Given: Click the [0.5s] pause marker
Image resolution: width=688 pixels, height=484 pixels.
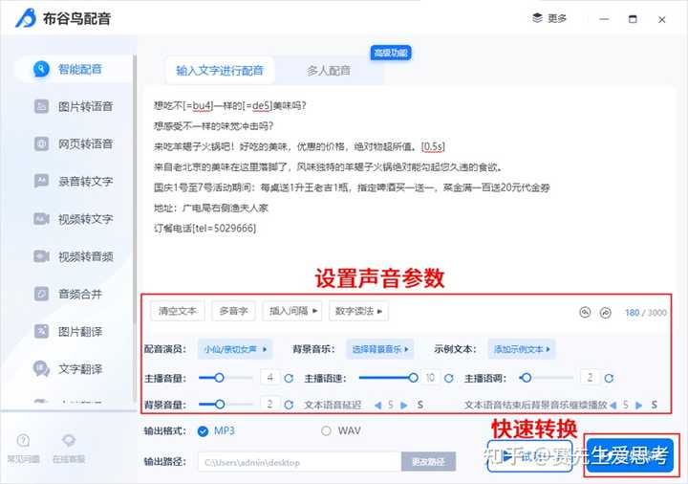Looking at the screenshot, I should pos(433,146).
